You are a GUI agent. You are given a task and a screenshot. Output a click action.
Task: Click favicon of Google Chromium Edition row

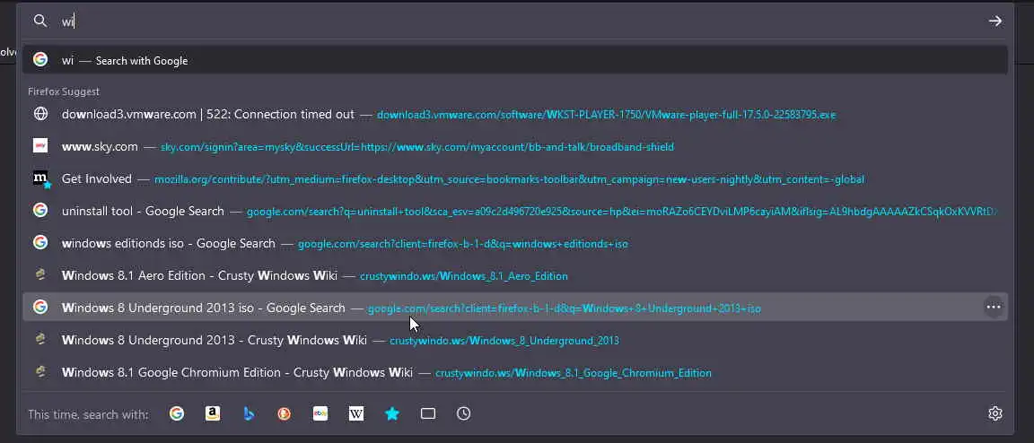[x=40, y=372]
